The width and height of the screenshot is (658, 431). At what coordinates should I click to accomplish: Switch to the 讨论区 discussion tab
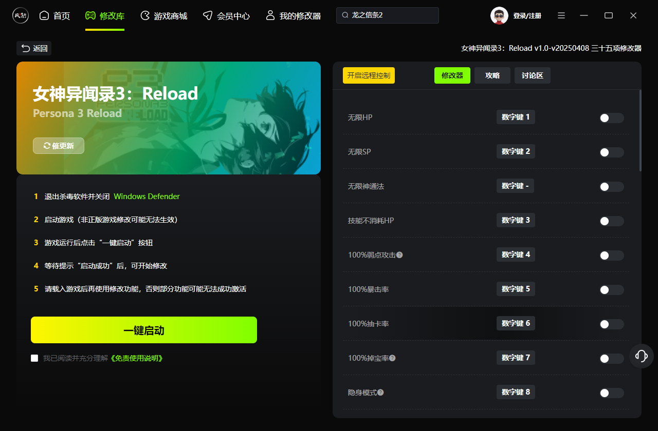(533, 75)
